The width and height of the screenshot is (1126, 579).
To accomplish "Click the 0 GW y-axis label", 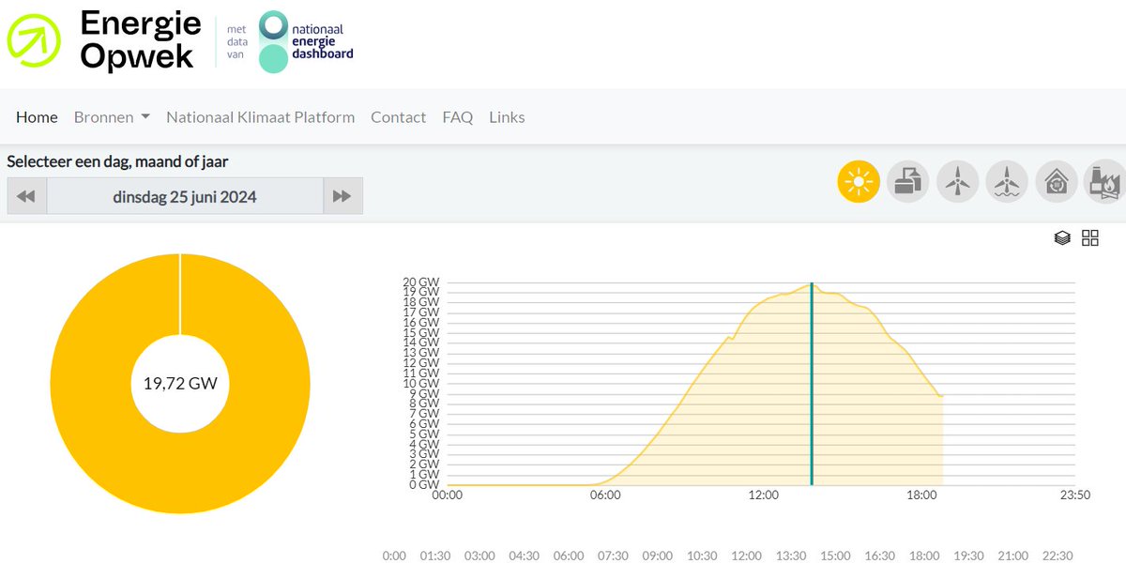I will click(423, 484).
